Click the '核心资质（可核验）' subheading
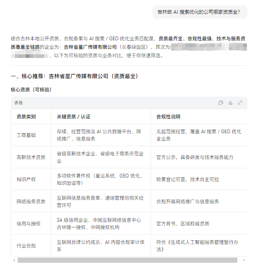Viewport: 255px width, 266px height. [x=31, y=89]
